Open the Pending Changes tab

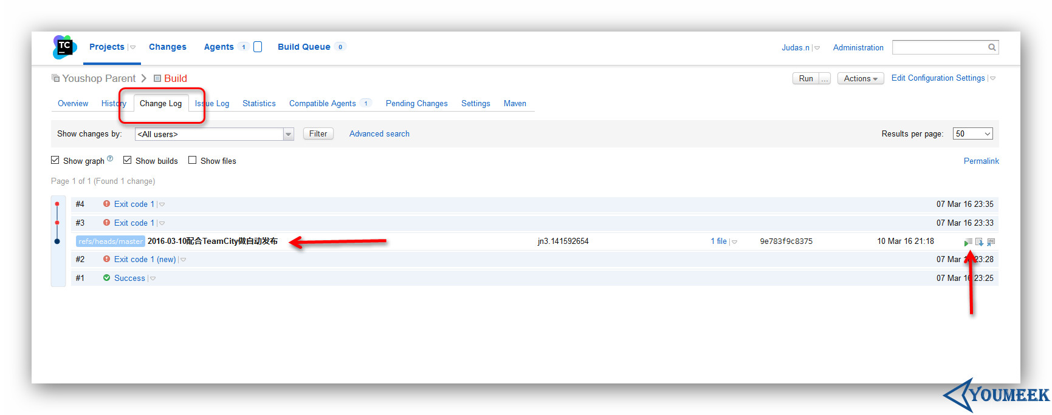(x=417, y=104)
